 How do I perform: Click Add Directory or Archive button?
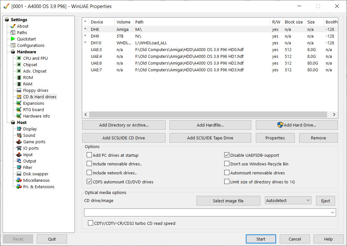[124, 125]
